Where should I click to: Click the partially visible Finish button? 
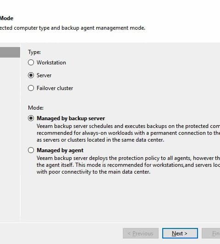click(x=211, y=233)
